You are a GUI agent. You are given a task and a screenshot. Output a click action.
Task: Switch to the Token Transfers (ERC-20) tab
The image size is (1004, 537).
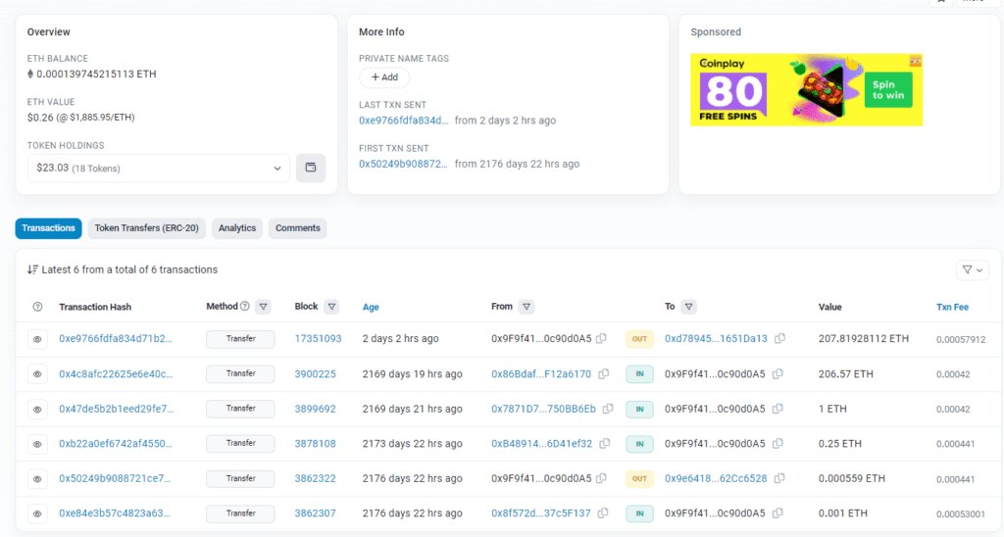(x=146, y=228)
